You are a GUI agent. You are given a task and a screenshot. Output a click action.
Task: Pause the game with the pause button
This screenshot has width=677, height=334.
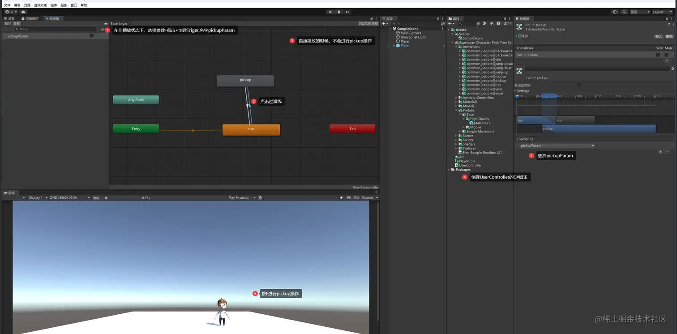[x=339, y=12]
